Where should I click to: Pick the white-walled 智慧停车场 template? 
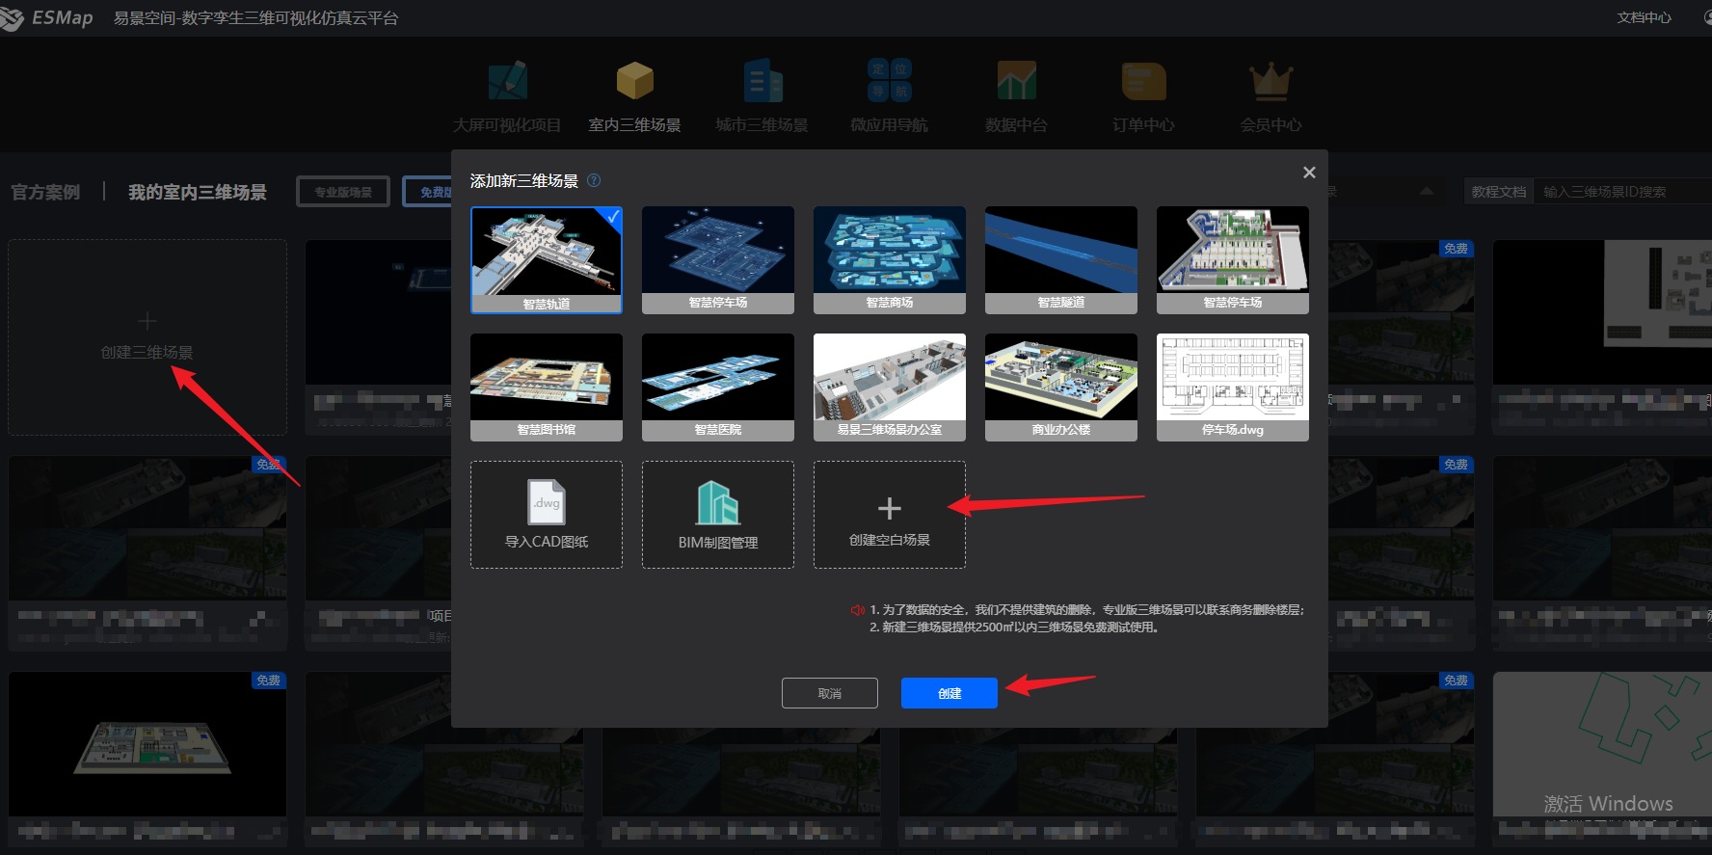click(x=1233, y=260)
